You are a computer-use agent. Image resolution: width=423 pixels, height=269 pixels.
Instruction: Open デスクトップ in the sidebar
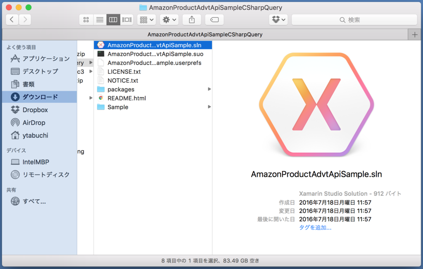coord(40,71)
